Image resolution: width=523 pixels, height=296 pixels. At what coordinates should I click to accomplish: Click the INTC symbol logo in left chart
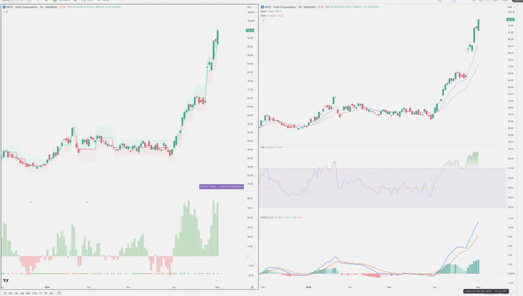pos(4,7)
